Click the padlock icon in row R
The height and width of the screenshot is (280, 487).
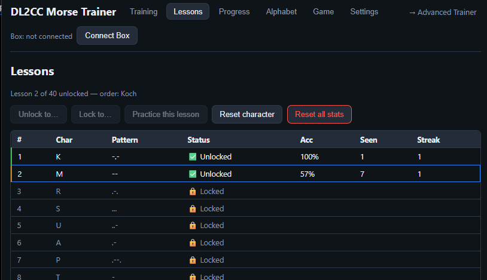pyautogui.click(x=193, y=192)
